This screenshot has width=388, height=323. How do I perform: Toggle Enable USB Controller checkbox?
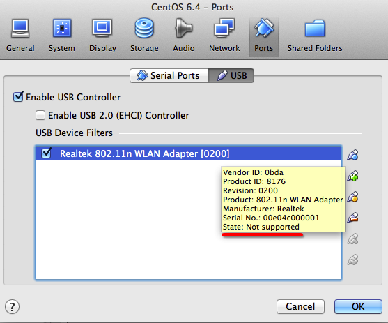coord(18,97)
